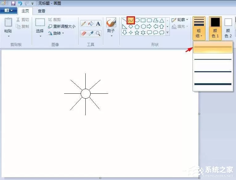
Task: Click the 裁剪 button
Action: point(55,20)
